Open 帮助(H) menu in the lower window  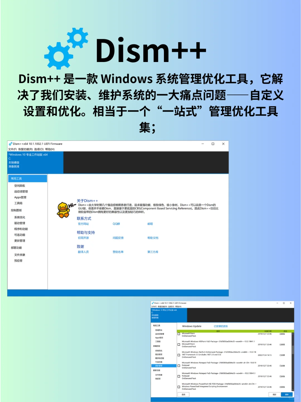click(x=178, y=307)
